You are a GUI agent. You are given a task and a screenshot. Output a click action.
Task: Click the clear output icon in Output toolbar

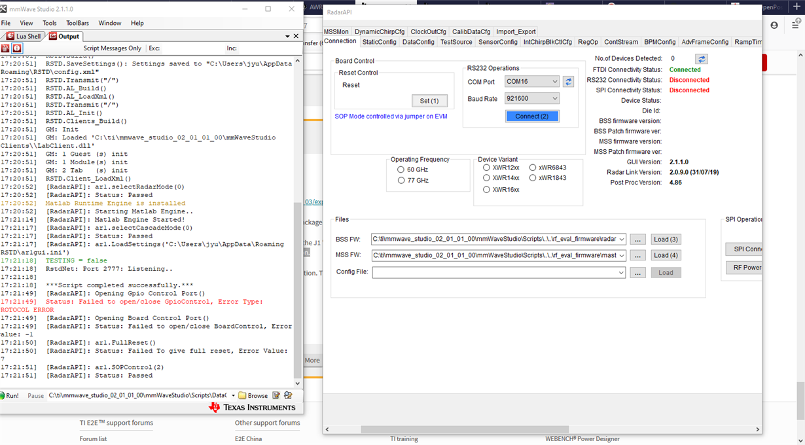point(5,48)
